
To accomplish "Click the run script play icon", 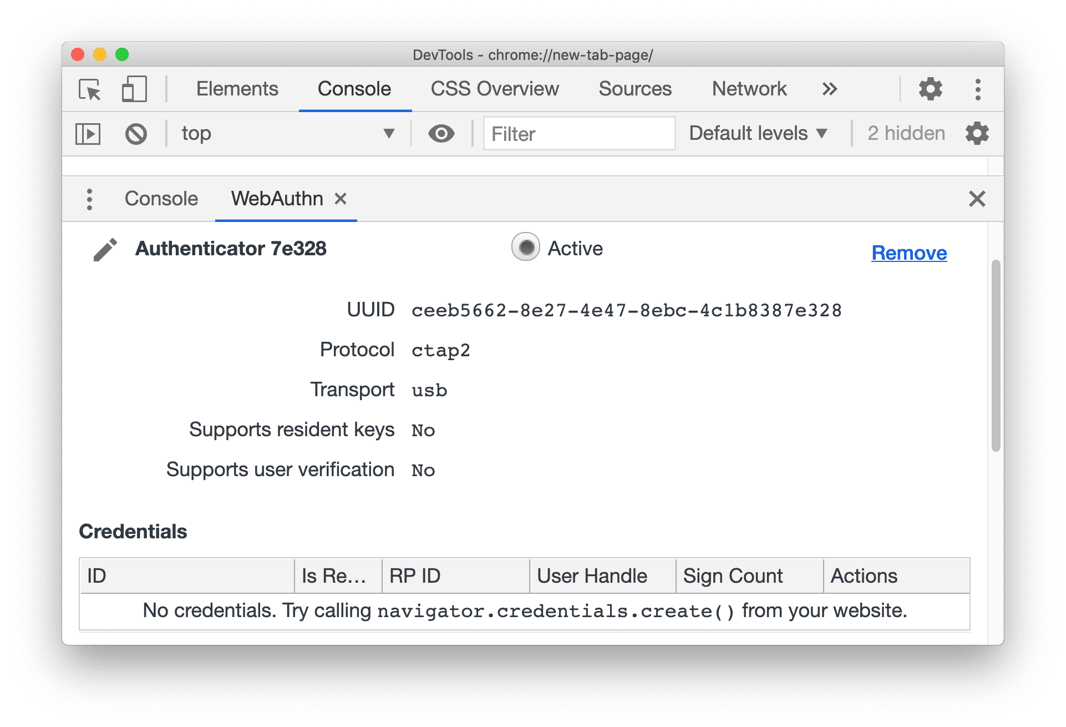I will 88,134.
